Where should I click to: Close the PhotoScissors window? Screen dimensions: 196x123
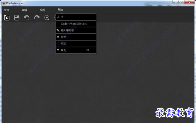pos(189,2)
